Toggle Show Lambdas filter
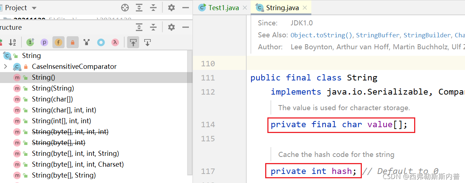The width and height of the screenshot is (465, 183). coord(115,42)
